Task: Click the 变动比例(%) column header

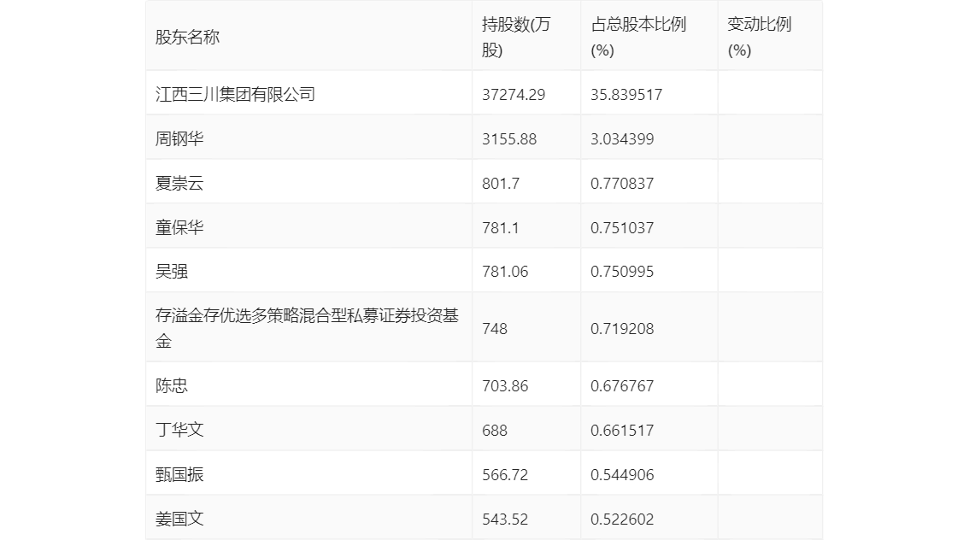Action: pyautogui.click(x=760, y=37)
